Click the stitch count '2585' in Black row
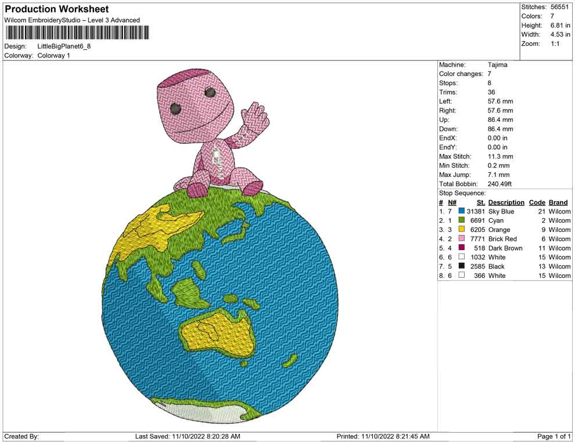The height and width of the screenshot is (442, 575). 477,266
